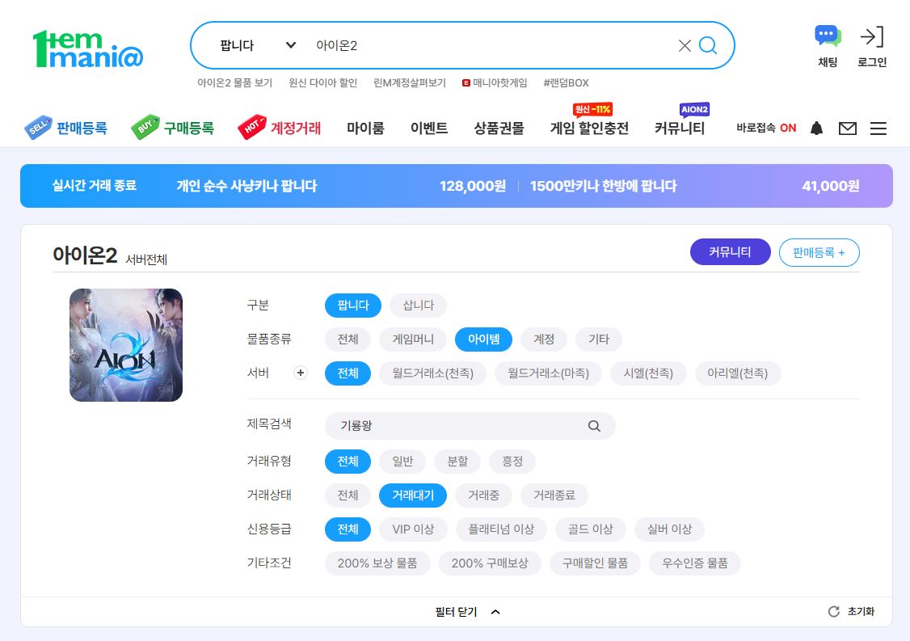
Task: Open 상품권몰 menu
Action: click(499, 129)
